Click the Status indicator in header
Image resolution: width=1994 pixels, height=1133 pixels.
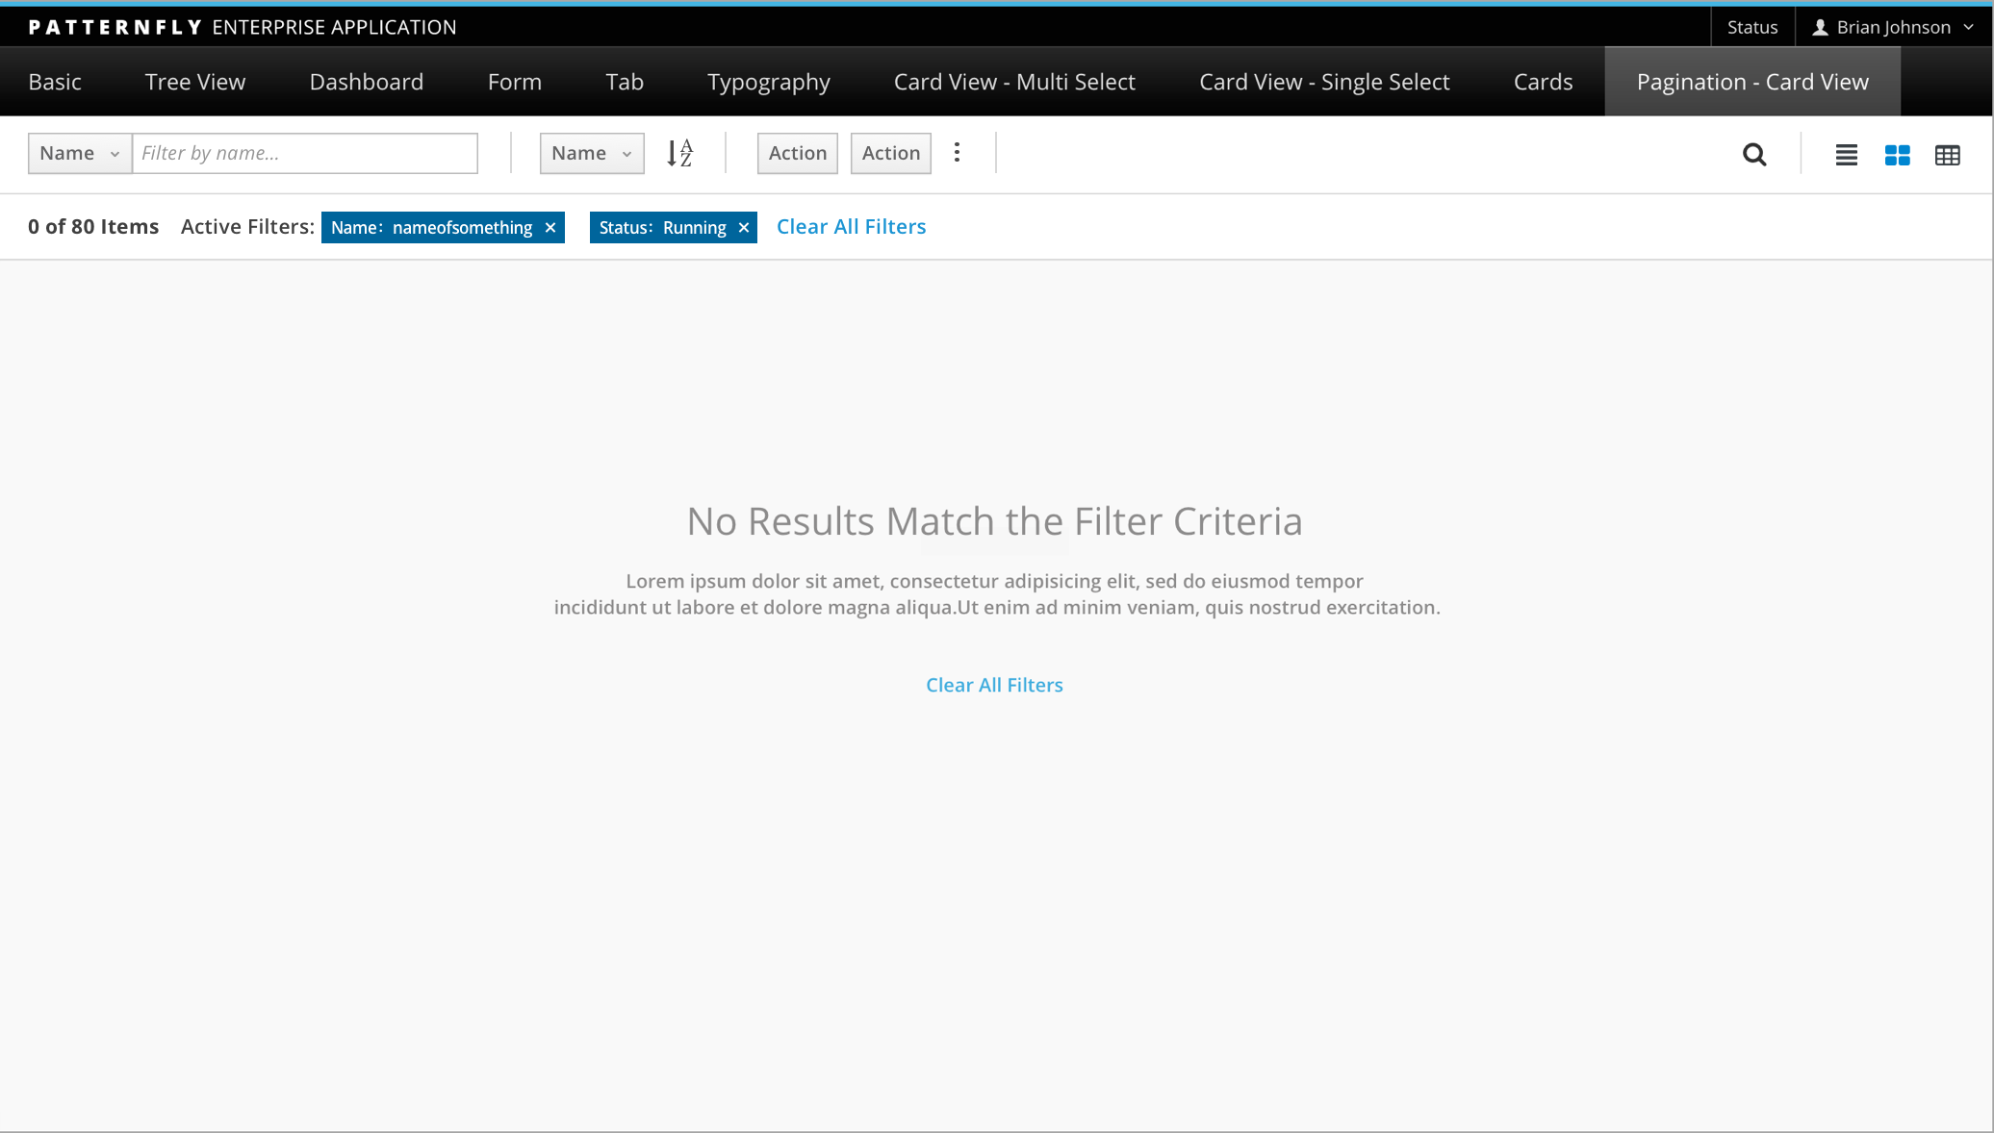tap(1753, 26)
